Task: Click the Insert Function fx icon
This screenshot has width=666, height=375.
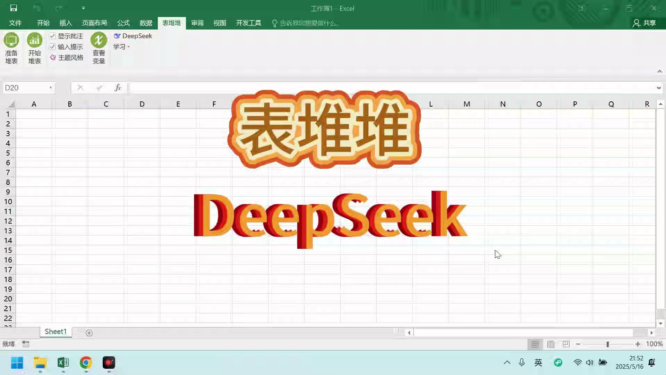Action: (118, 87)
